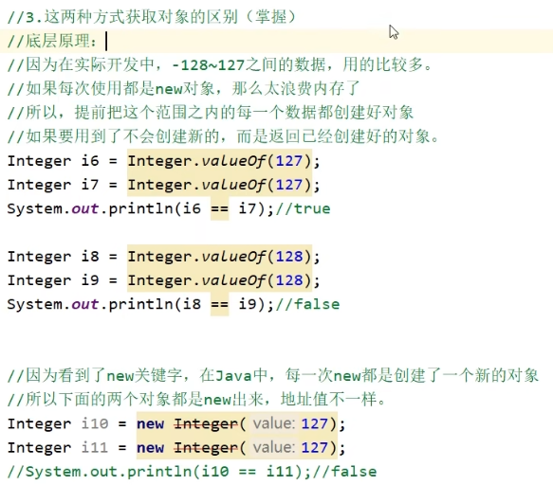This screenshot has width=553, height=485.
Task: Click variable name i8 in its declaration
Action: pyautogui.click(x=90, y=257)
